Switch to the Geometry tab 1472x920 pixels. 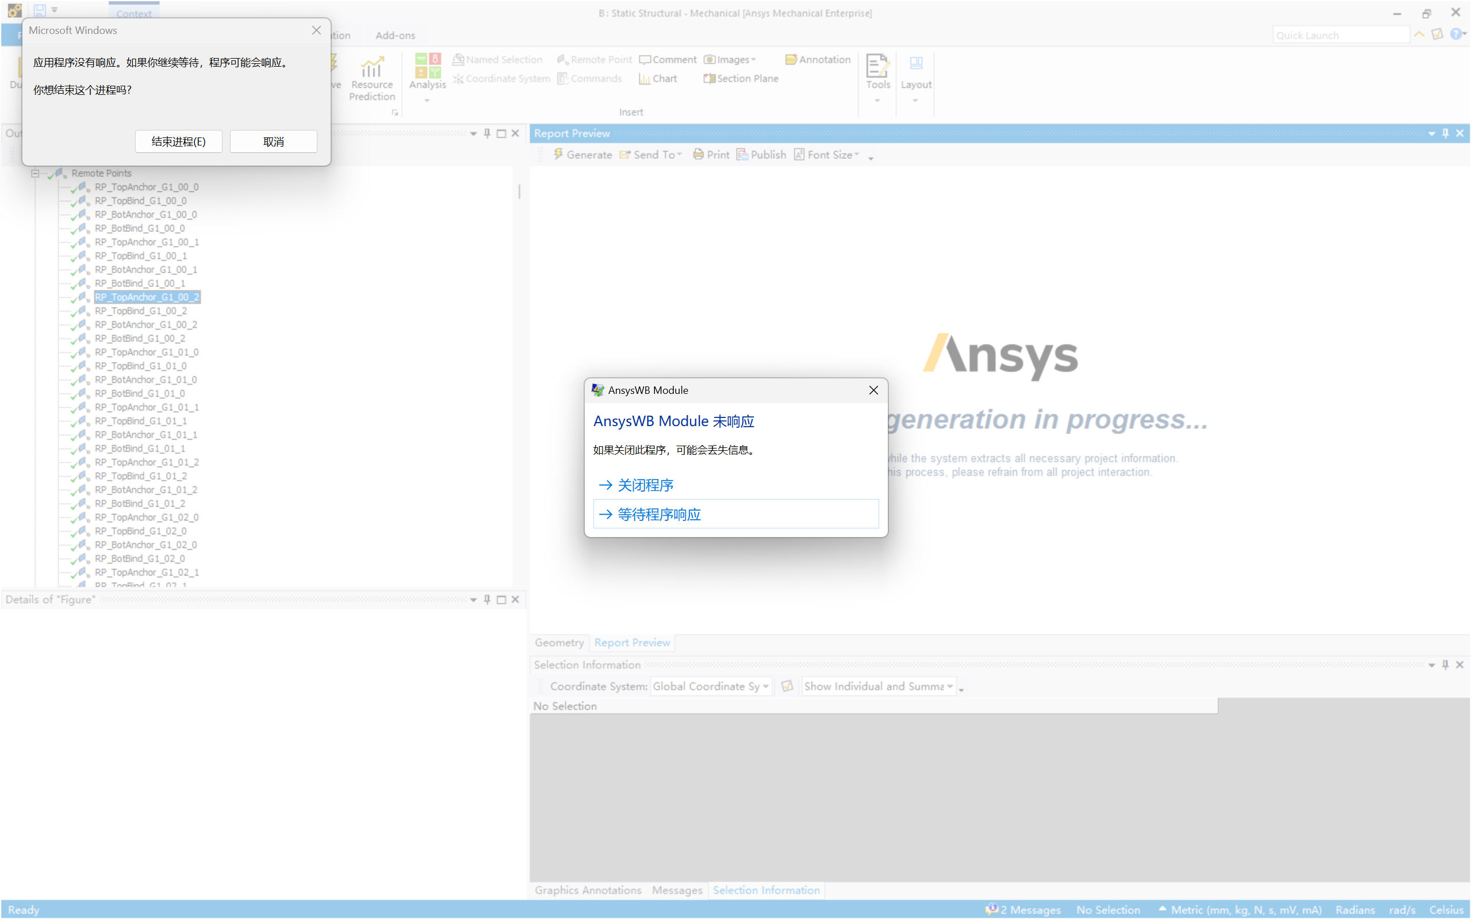pos(559,642)
